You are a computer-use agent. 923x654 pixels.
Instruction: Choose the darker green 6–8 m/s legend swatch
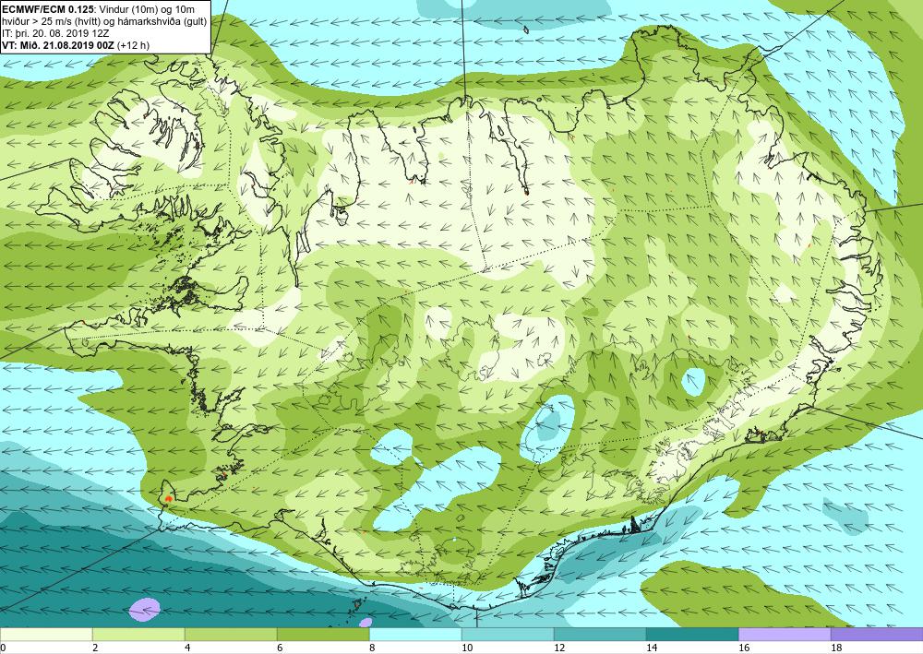[323, 635]
